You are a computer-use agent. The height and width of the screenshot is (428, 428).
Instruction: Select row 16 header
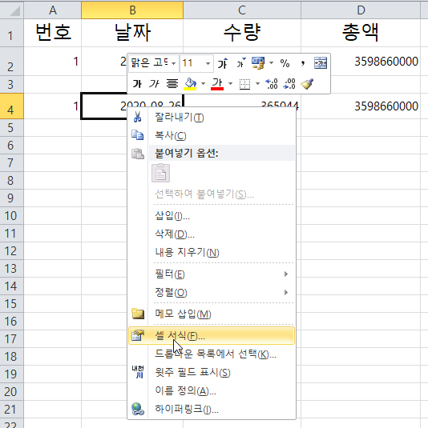point(12,321)
